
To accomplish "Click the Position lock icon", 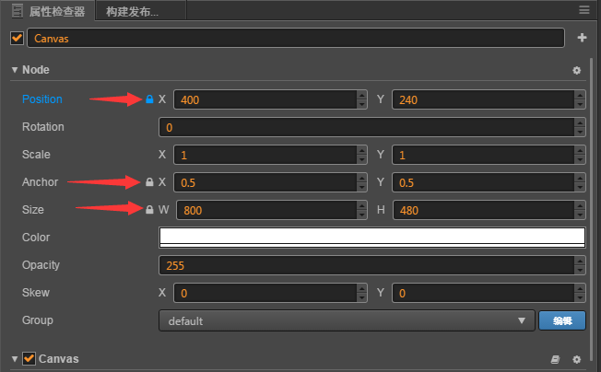I will pos(149,99).
